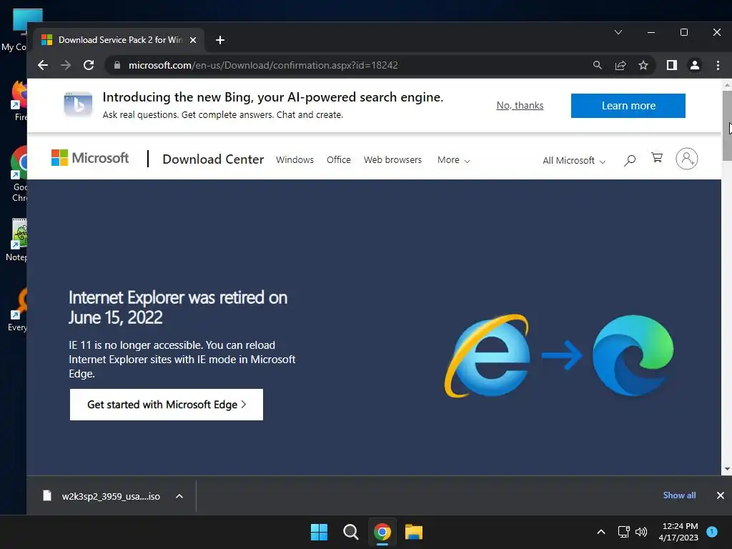The height and width of the screenshot is (549, 732).
Task: Open the Download Center link
Action: pos(213,159)
